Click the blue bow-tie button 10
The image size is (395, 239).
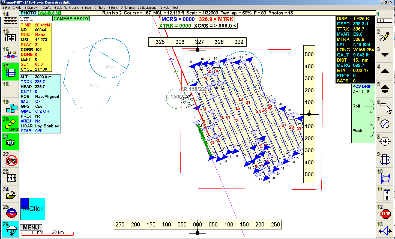tap(384, 177)
